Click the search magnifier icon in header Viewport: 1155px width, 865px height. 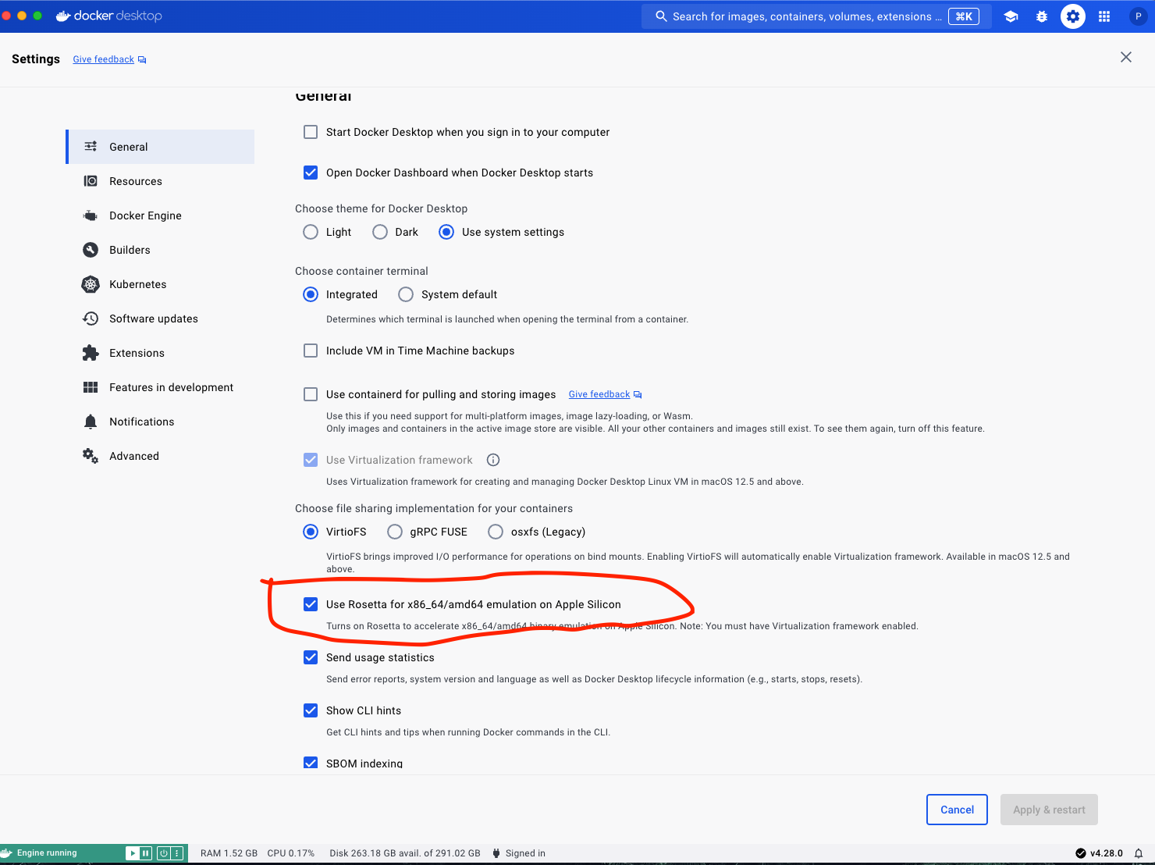(661, 16)
